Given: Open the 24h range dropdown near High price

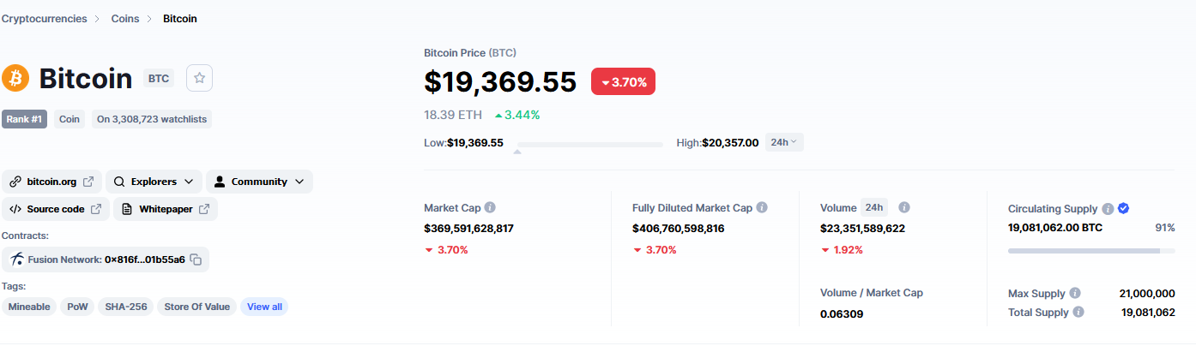Looking at the screenshot, I should [x=783, y=142].
